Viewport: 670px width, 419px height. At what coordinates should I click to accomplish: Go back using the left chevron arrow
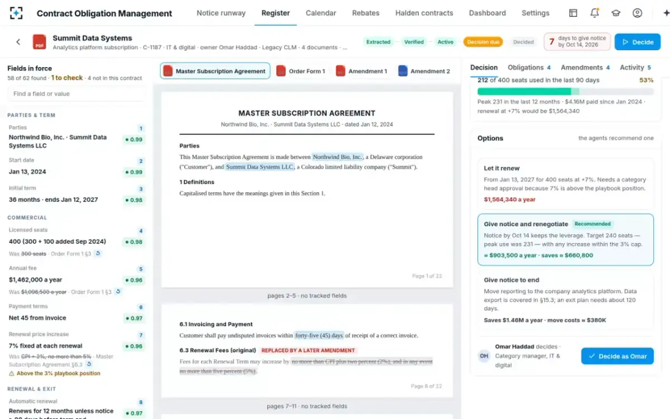pyautogui.click(x=18, y=42)
